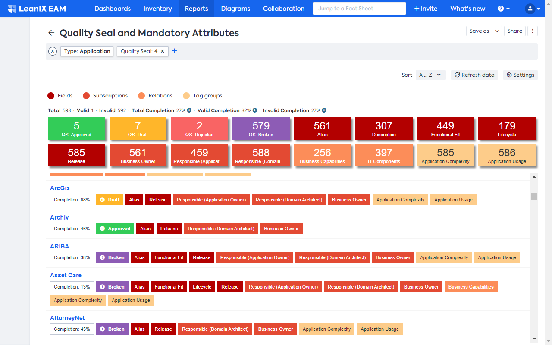Click info icon beside Total Completion
Viewport: 552px width, 345px height.
[x=189, y=110]
